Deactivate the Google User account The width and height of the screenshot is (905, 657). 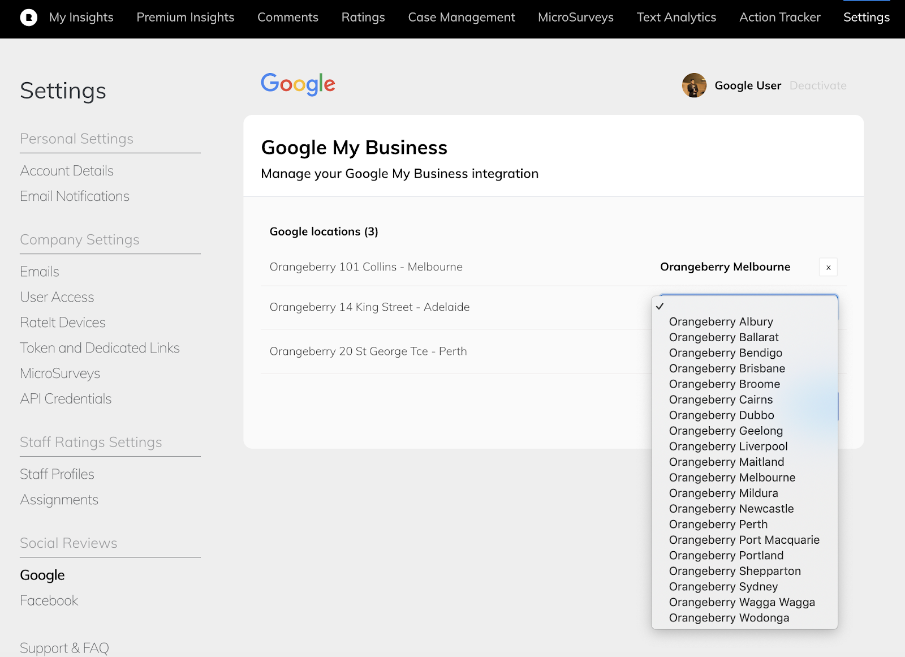817,85
